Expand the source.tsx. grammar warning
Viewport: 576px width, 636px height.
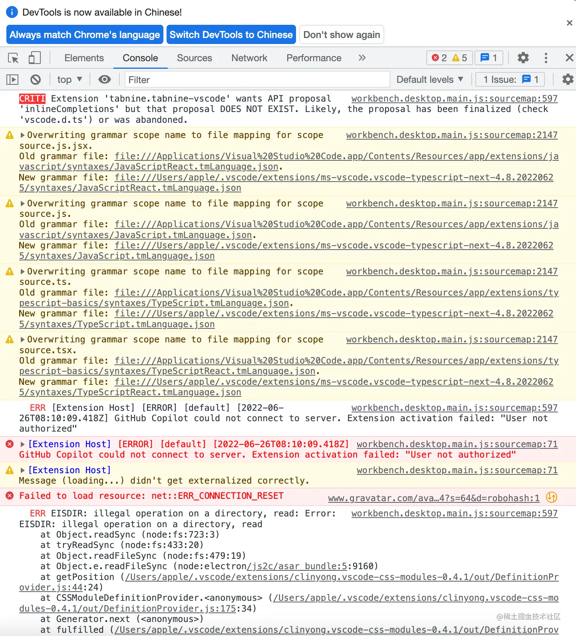pyautogui.click(x=22, y=340)
